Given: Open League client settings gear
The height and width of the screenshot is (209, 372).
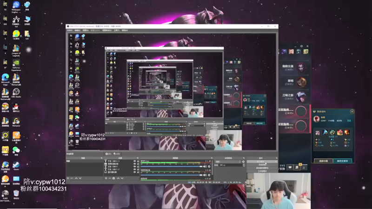Looking at the screenshot, I should coord(301,46).
